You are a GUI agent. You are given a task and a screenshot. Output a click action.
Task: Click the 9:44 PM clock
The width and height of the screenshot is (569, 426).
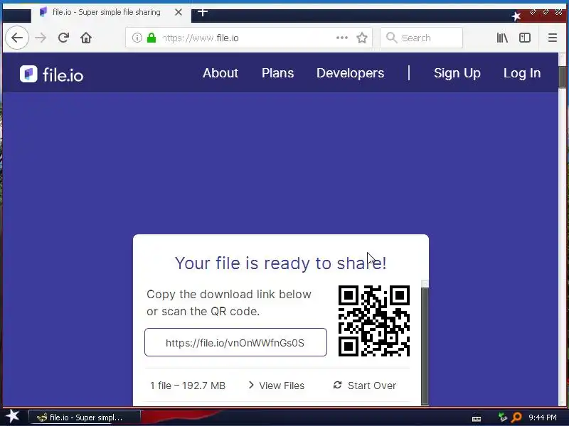pos(543,417)
